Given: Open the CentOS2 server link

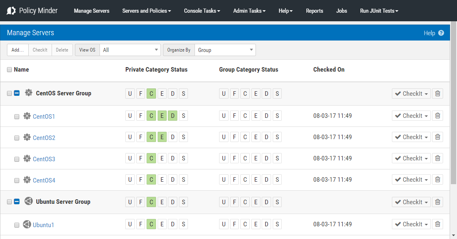Looking at the screenshot, I should pos(44,138).
